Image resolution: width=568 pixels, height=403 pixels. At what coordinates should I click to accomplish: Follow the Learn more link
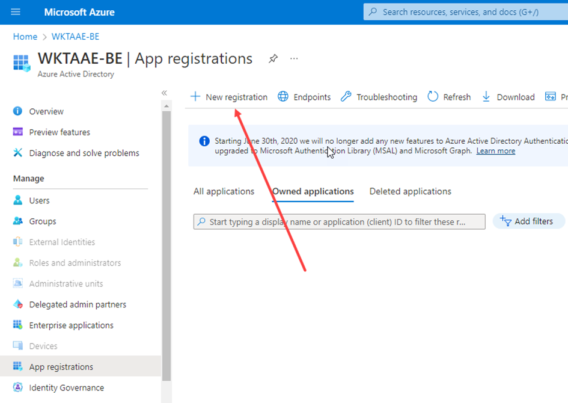point(495,151)
